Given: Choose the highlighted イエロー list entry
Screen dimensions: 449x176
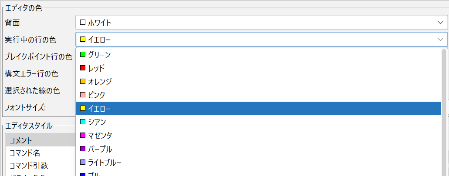Looking at the screenshot, I should 258,109.
